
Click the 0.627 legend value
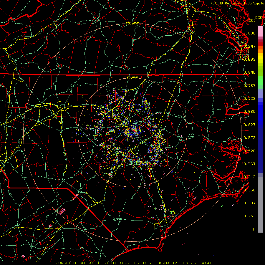pos(249,125)
